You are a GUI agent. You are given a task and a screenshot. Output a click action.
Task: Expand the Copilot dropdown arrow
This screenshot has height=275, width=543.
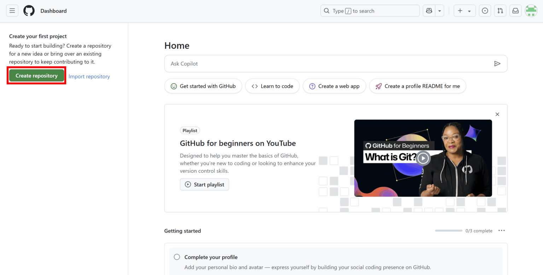(439, 11)
